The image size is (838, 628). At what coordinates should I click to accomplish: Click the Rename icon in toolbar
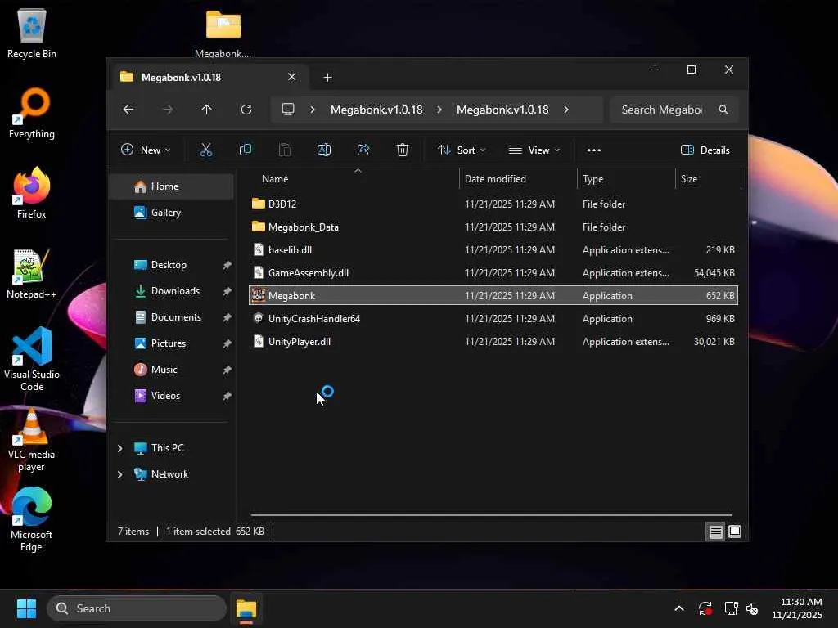click(323, 150)
